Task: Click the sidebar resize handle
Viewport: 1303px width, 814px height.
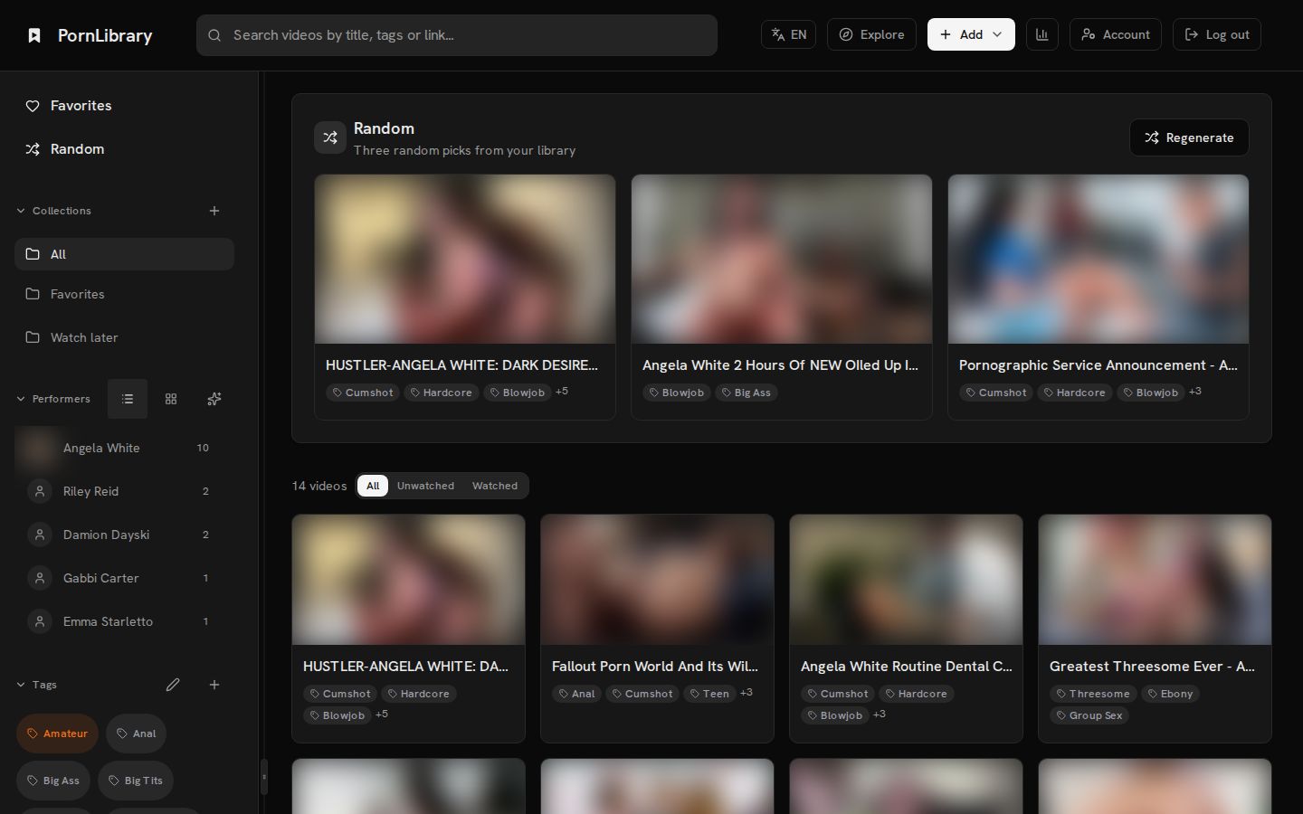Action: 264,777
